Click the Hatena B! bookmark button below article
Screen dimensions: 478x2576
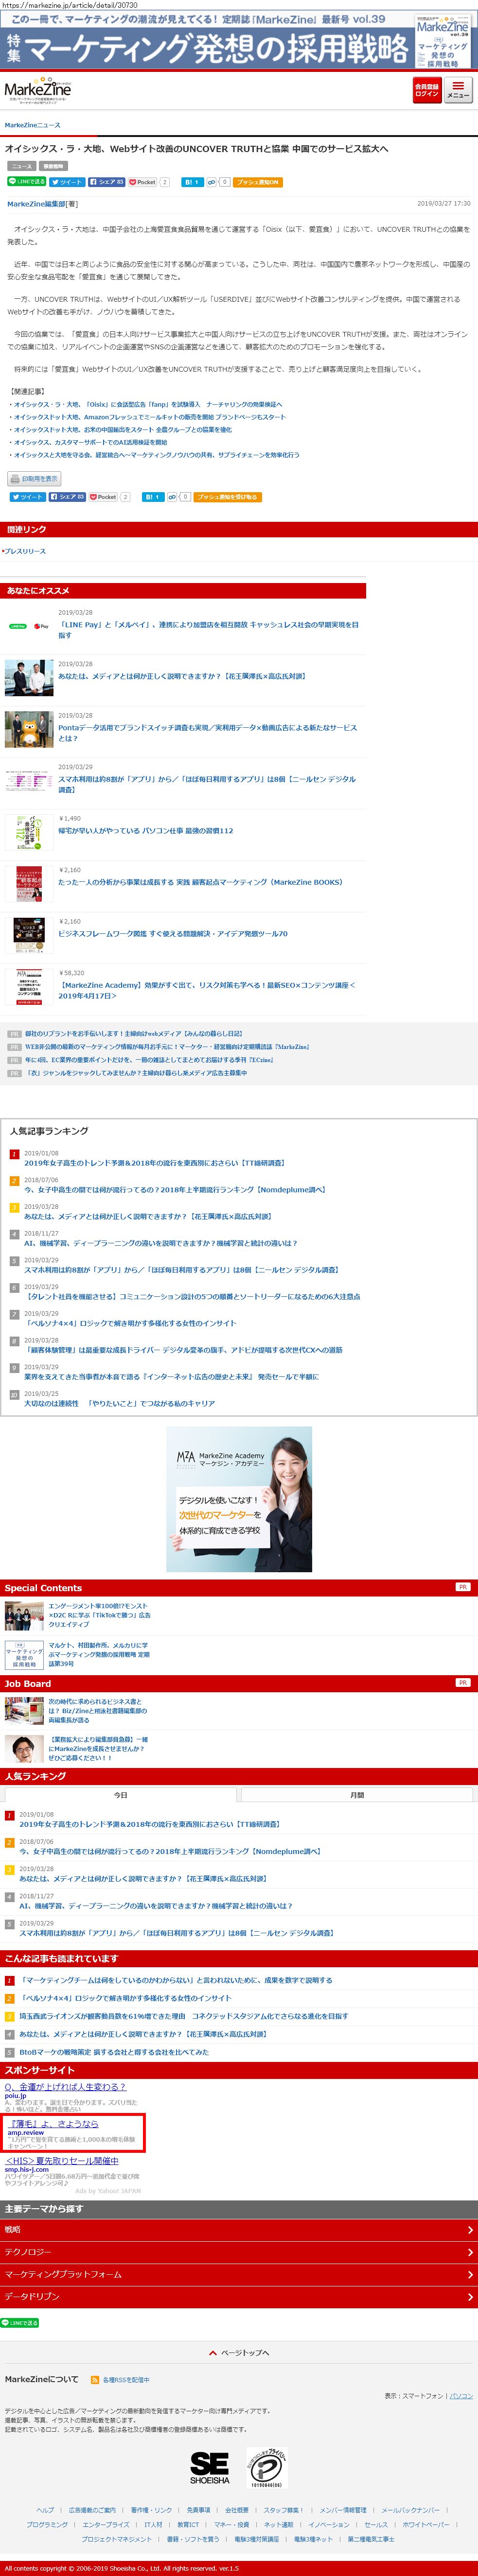click(x=153, y=496)
